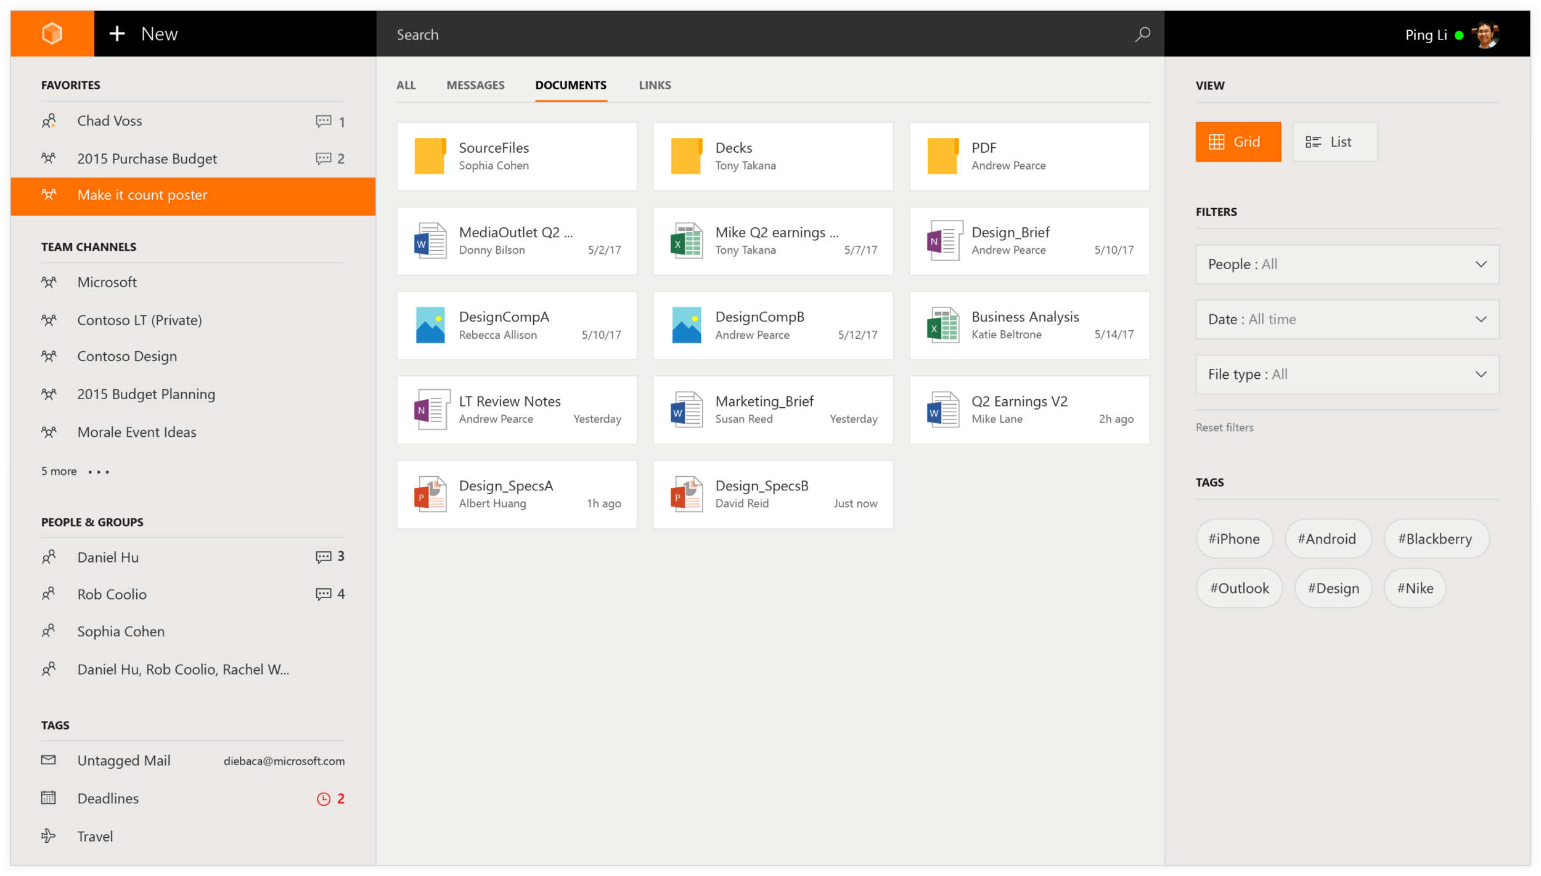
Task: Click the search magnifier icon
Action: (x=1142, y=34)
